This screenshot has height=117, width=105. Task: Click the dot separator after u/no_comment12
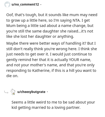click(x=41, y=4)
